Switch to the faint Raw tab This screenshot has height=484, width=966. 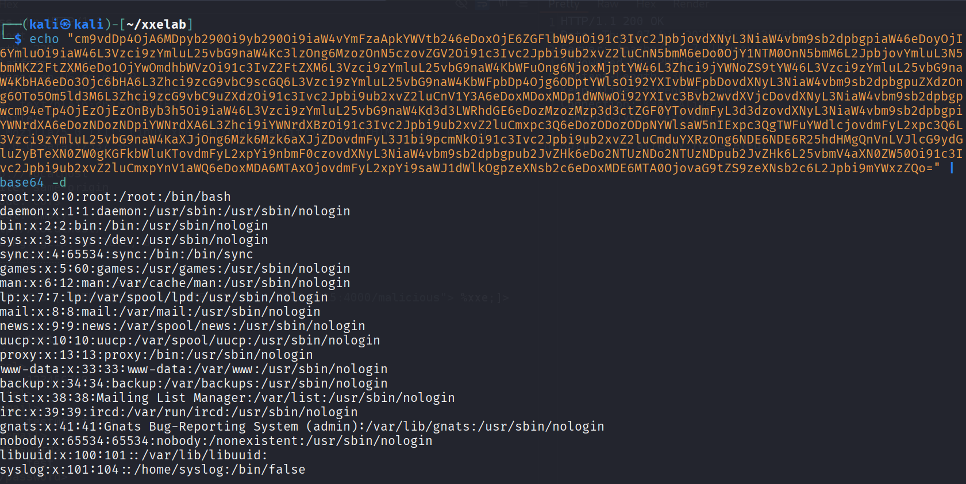click(608, 5)
